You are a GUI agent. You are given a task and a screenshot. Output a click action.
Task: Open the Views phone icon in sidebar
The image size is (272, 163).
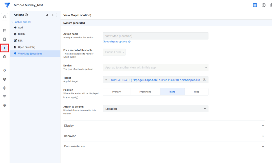[5, 39]
